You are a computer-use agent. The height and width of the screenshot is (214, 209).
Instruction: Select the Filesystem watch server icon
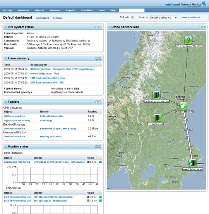(157, 118)
